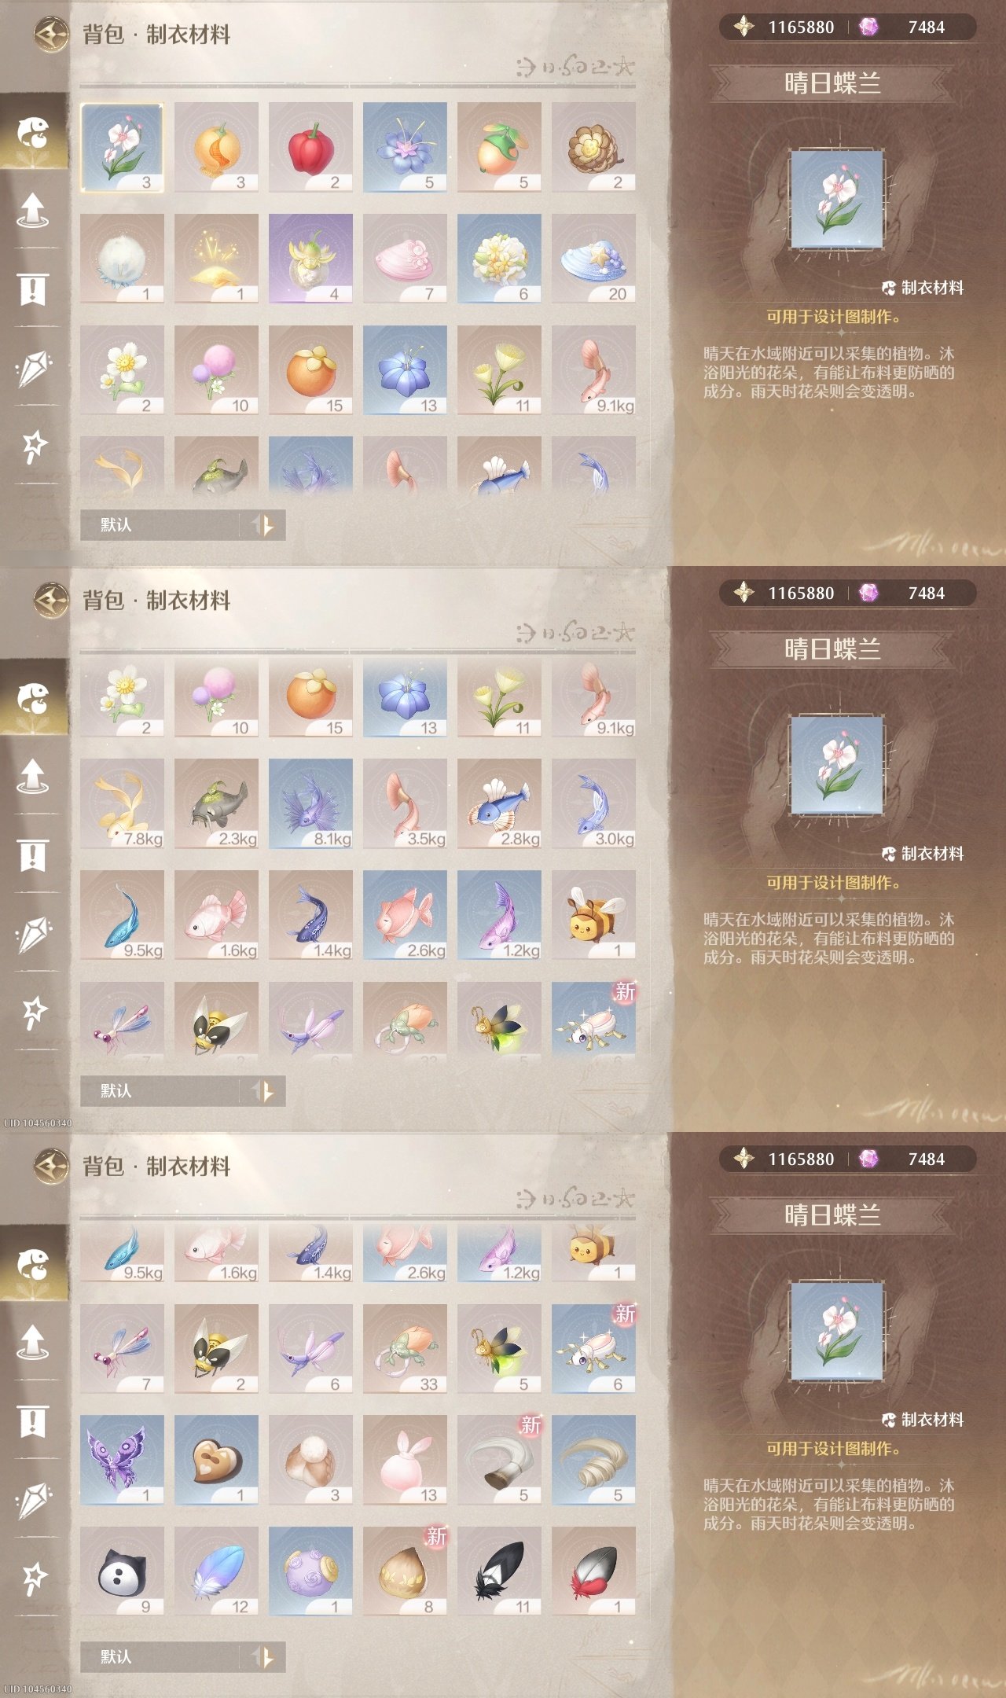Click the back button beside 背包 in the top panel
Image resolution: width=1006 pixels, height=1698 pixels.
(51, 35)
